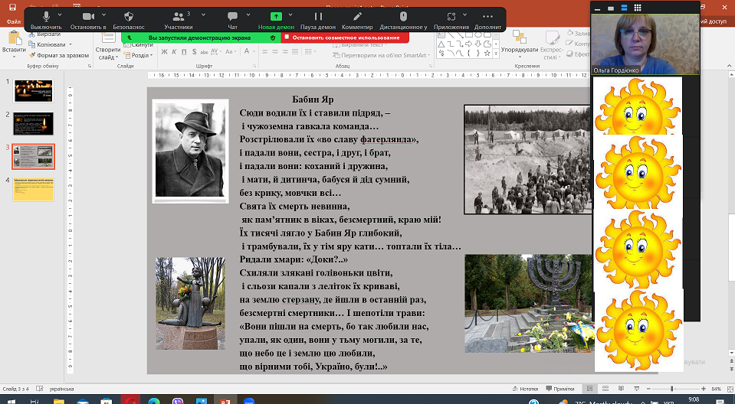Select the triangle shape in gallery
Screen dimensions: 735x404
point(441,44)
